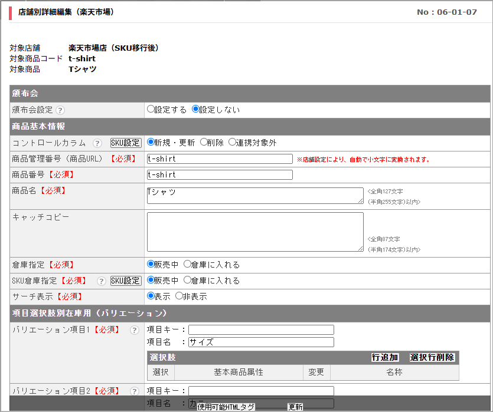The image size is (493, 412).
Task: Click the 対象商品コード value t-shirt
Action: [82, 59]
